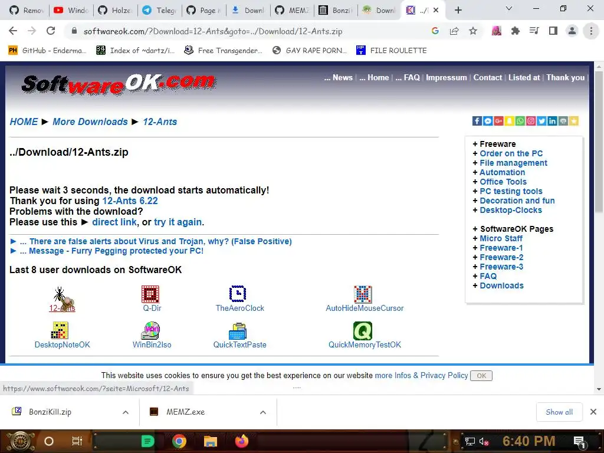Open the Desktop-Clocks category link
This screenshot has width=604, height=453.
[511, 211]
